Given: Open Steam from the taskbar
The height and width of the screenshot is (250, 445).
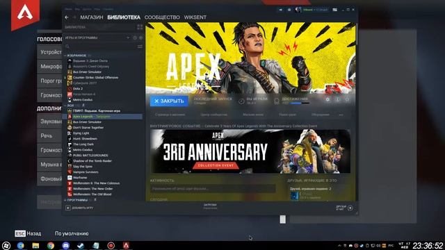Looking at the screenshot, I should tap(81, 245).
